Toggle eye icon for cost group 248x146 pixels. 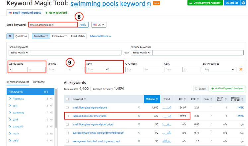point(51,106)
